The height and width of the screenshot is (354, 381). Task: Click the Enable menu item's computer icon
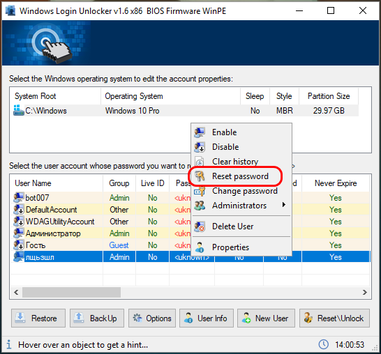[200, 132]
